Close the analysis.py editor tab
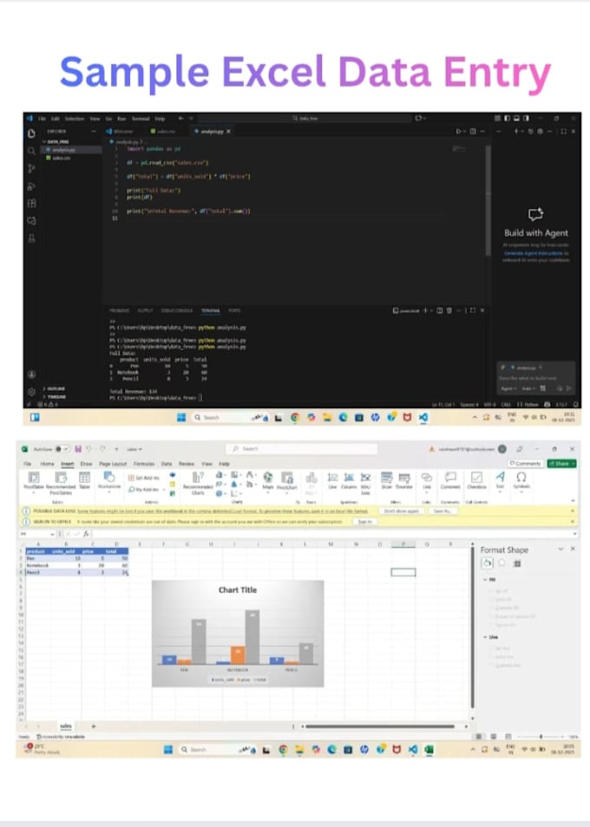The image size is (590, 827). click(228, 131)
